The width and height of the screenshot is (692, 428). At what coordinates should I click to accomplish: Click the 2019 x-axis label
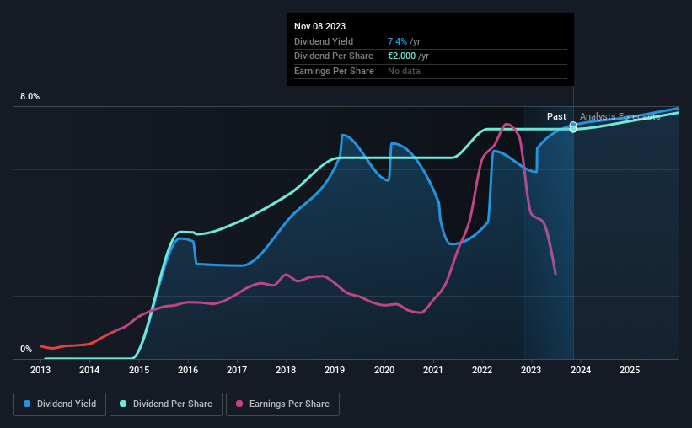(335, 370)
